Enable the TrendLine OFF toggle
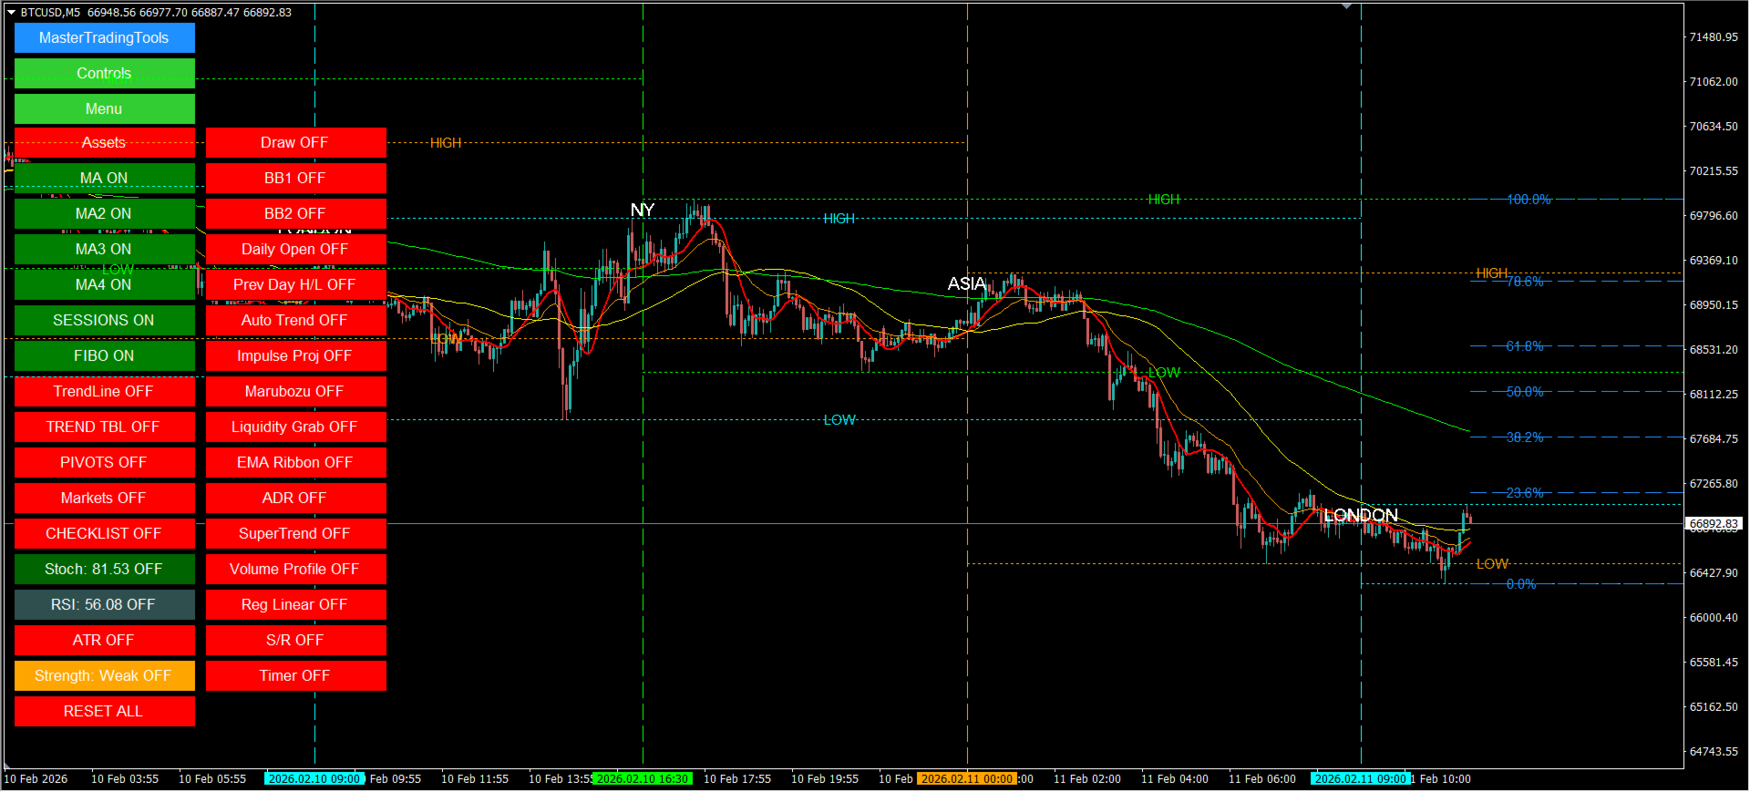 point(105,392)
